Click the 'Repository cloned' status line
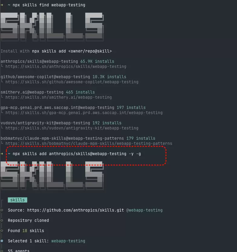The image size is (237, 252). click(28, 221)
